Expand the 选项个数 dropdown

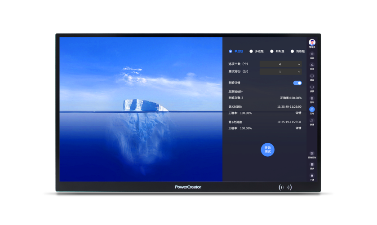pyautogui.click(x=280, y=64)
